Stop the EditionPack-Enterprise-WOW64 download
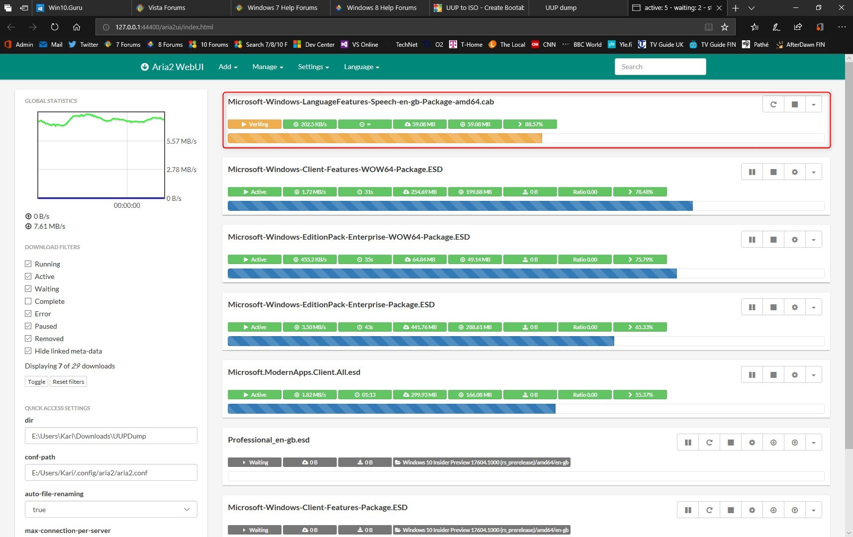Screen dimensions: 853x537 point(773,240)
